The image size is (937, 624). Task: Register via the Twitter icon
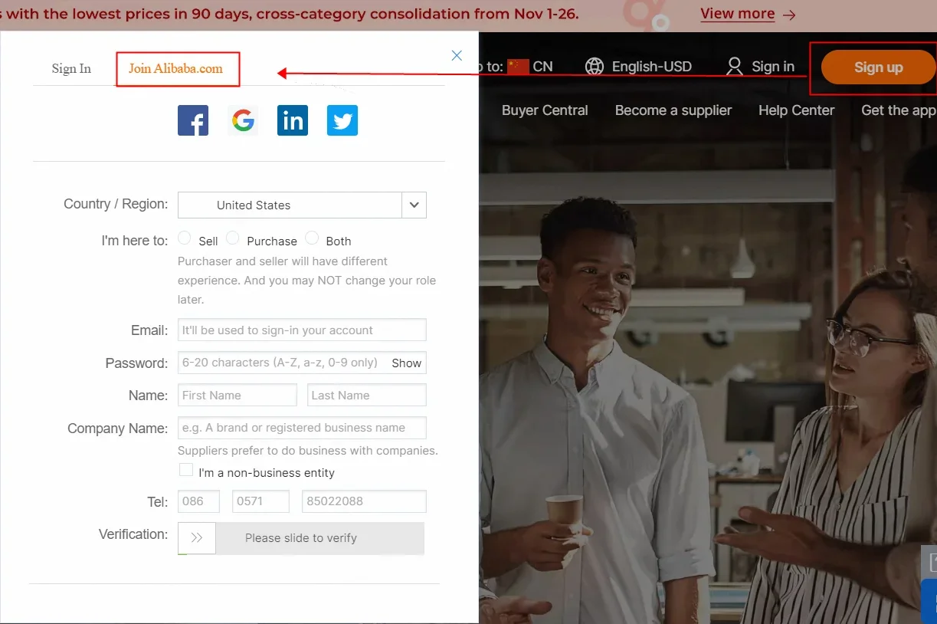pos(342,120)
